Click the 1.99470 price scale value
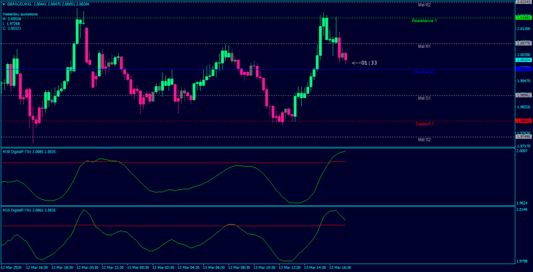This screenshot has height=272, width=533. tap(524, 81)
